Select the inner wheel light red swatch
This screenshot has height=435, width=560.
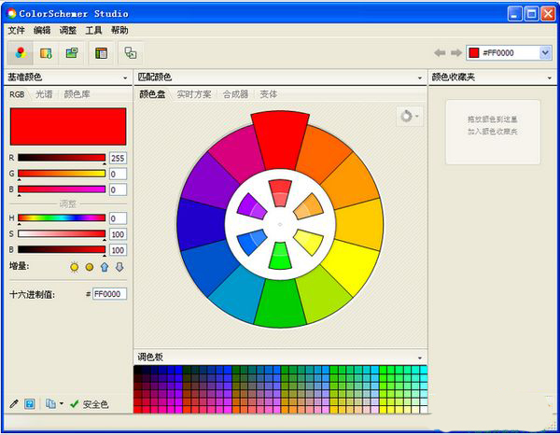pos(280,193)
